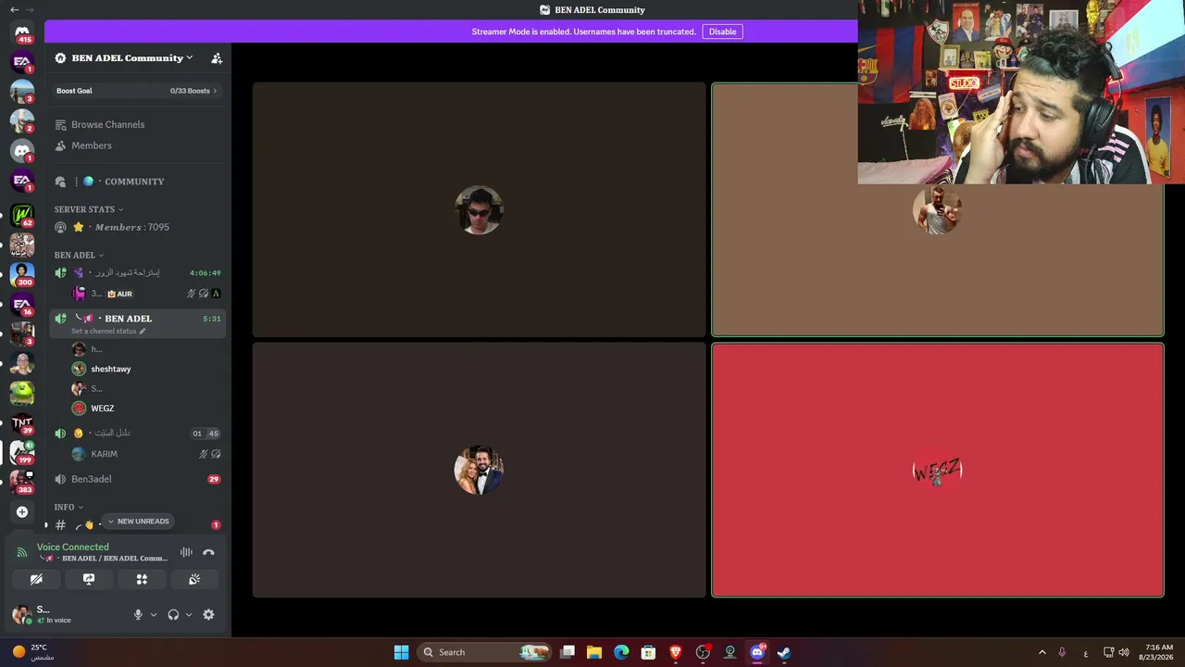This screenshot has height=667, width=1185.
Task: Open headphone output options arrow
Action: (x=189, y=614)
